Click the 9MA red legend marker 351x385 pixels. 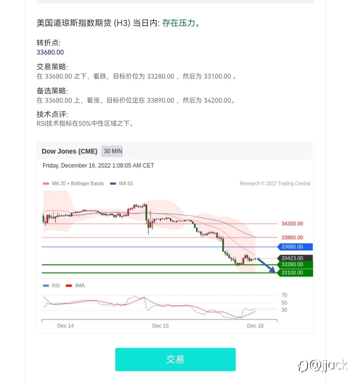pos(69,285)
